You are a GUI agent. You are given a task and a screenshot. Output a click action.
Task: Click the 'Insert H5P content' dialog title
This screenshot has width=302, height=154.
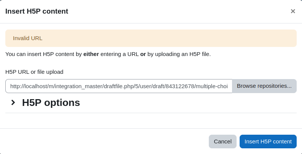(x=37, y=11)
